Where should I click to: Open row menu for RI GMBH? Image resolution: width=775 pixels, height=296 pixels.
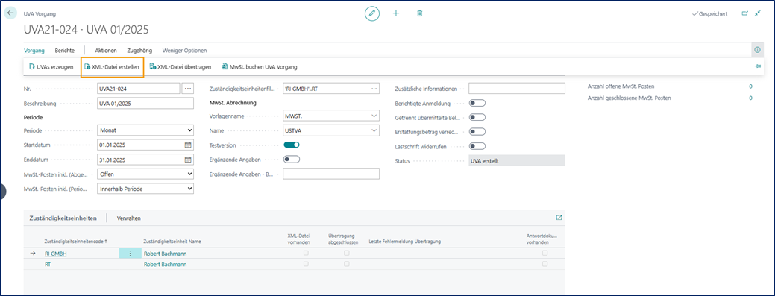click(x=130, y=254)
